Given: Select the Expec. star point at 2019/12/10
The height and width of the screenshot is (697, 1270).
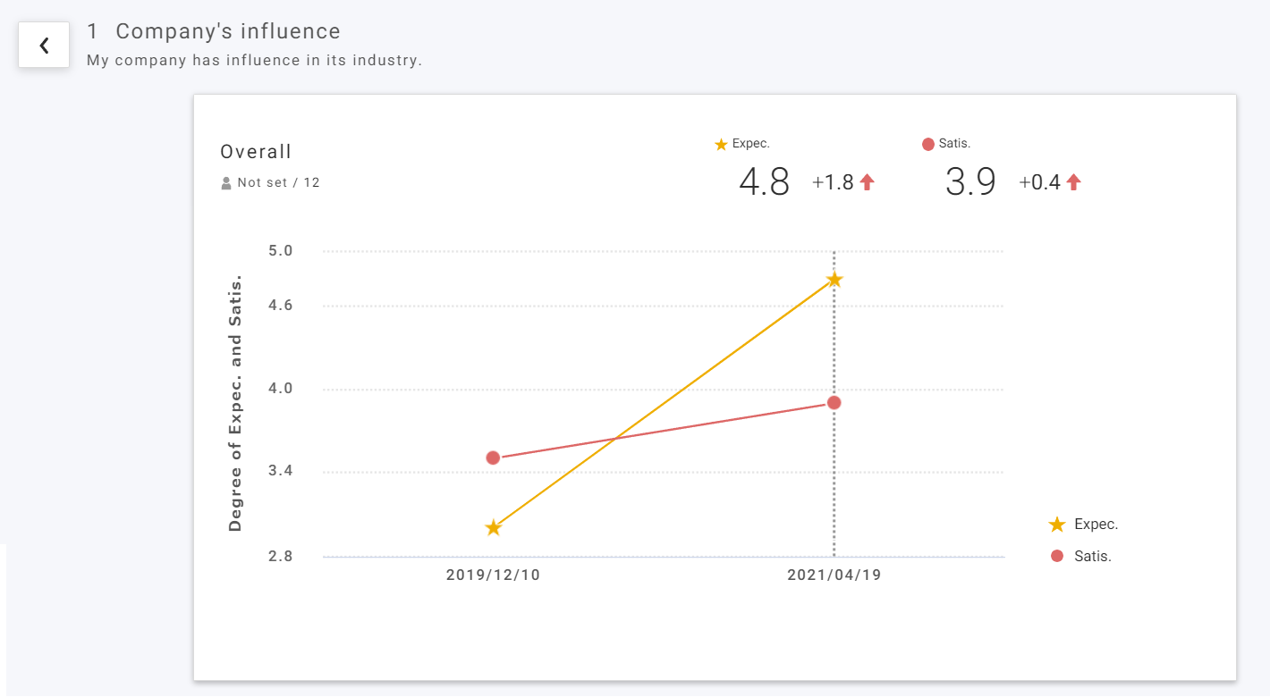Looking at the screenshot, I should pyautogui.click(x=493, y=528).
